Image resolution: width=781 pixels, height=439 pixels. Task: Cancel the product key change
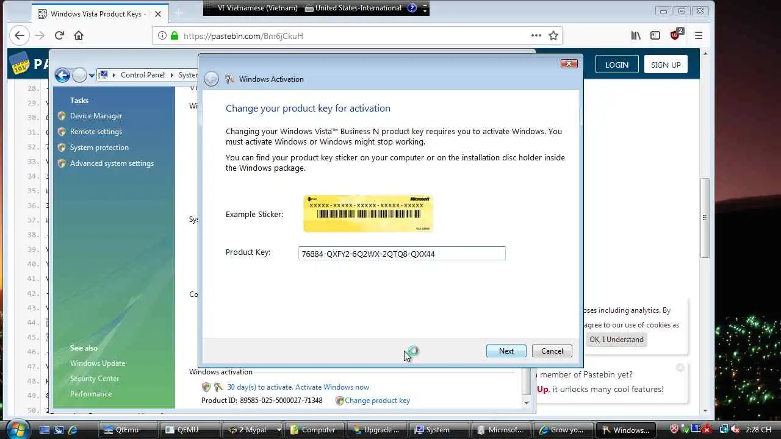click(x=552, y=351)
